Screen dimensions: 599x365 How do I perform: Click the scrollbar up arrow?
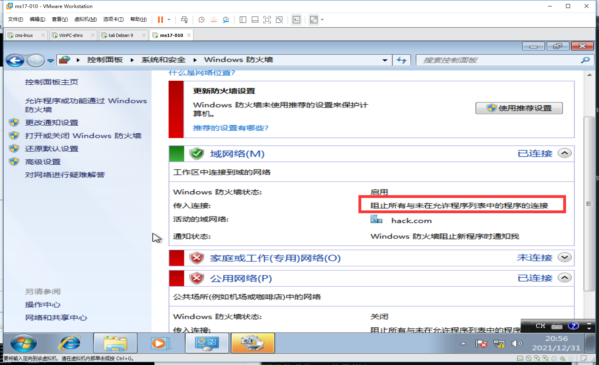pyautogui.click(x=589, y=75)
